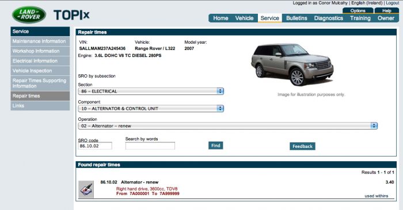Click the Logout link
Viewport: 403px width, 210px height.
tap(393, 3)
